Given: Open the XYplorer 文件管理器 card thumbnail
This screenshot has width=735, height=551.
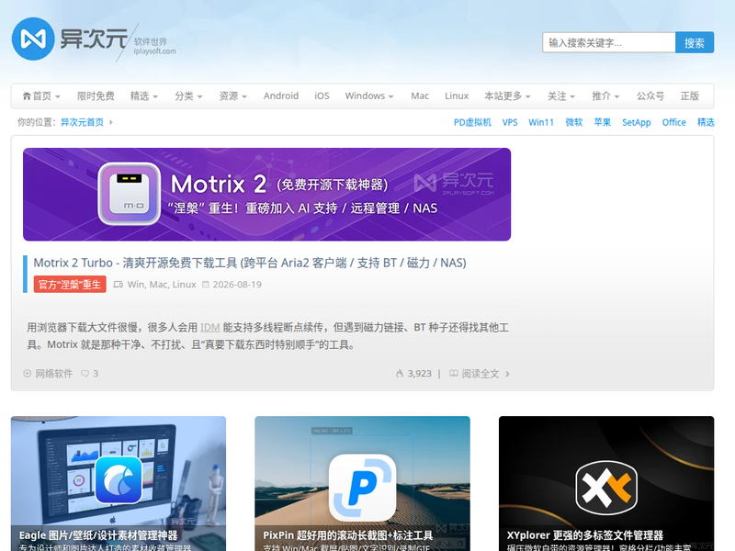Looking at the screenshot, I should (x=606, y=484).
